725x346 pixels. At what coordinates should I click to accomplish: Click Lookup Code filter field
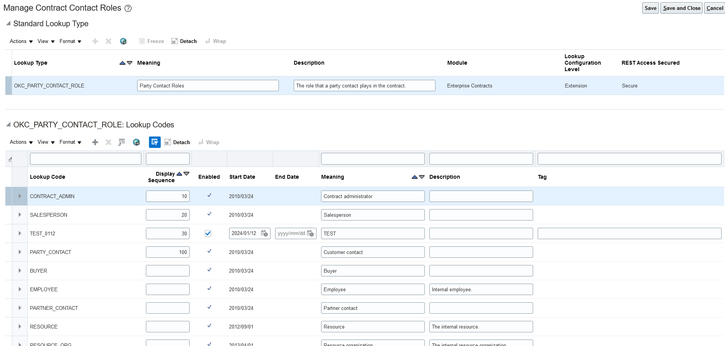[x=85, y=159]
